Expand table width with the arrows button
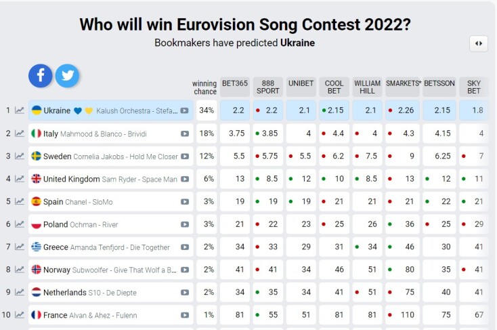 478,43
